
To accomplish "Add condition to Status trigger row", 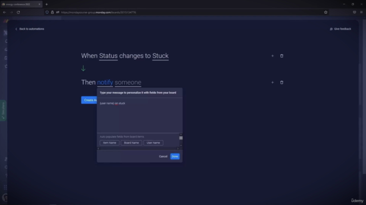I will pyautogui.click(x=272, y=56).
